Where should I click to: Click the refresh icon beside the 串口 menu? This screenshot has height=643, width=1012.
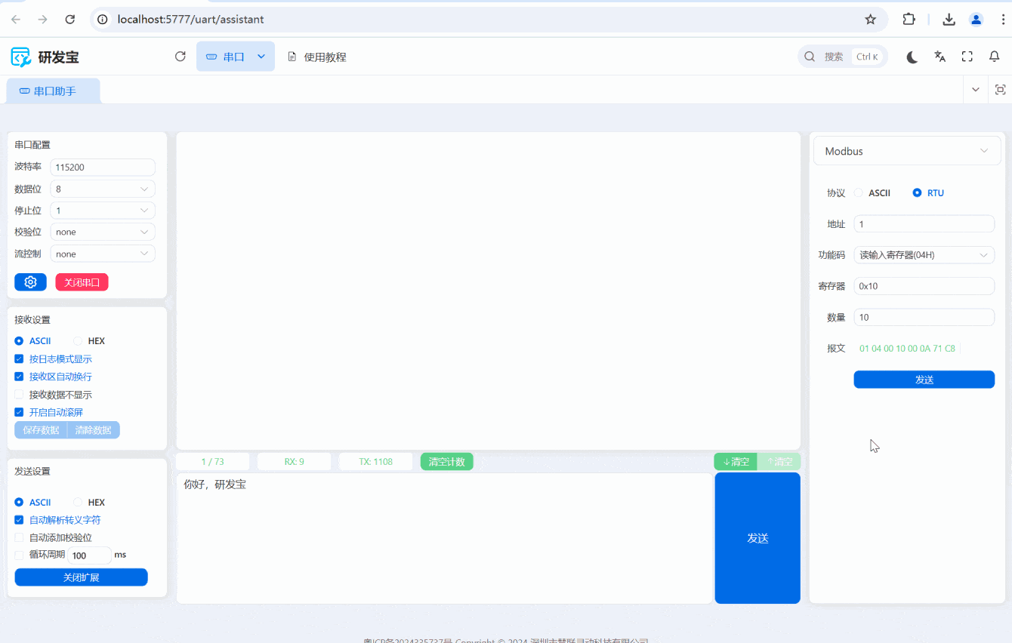(180, 57)
